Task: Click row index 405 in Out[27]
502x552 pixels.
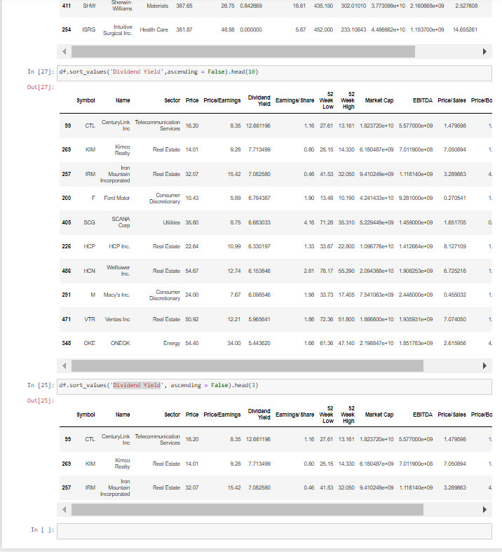Action: pyautogui.click(x=67, y=222)
